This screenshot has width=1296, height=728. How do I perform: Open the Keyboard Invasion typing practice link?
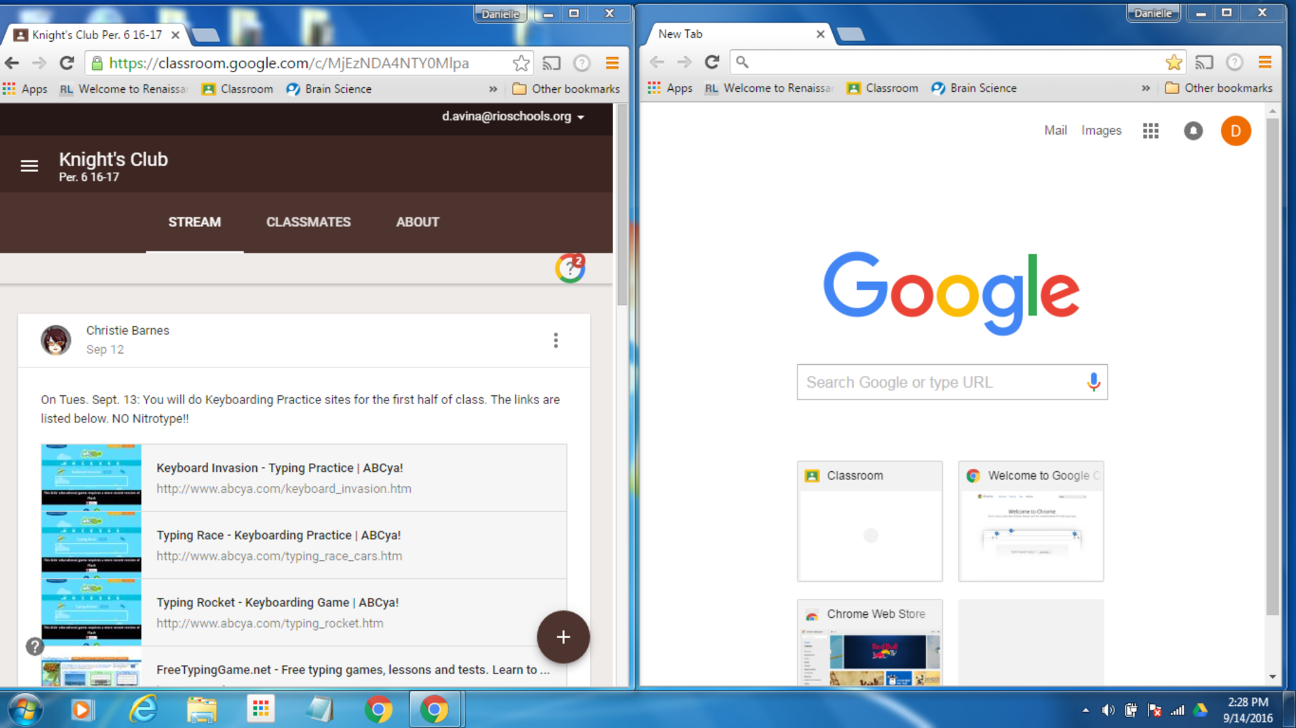pyautogui.click(x=280, y=468)
